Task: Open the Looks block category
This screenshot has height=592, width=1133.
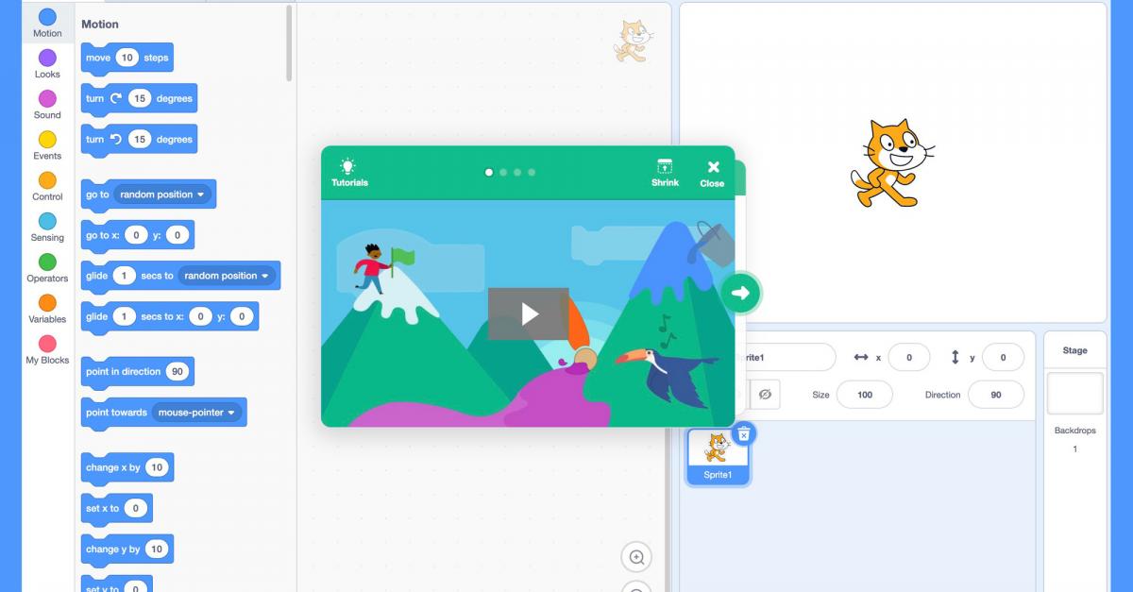Action: [x=47, y=63]
